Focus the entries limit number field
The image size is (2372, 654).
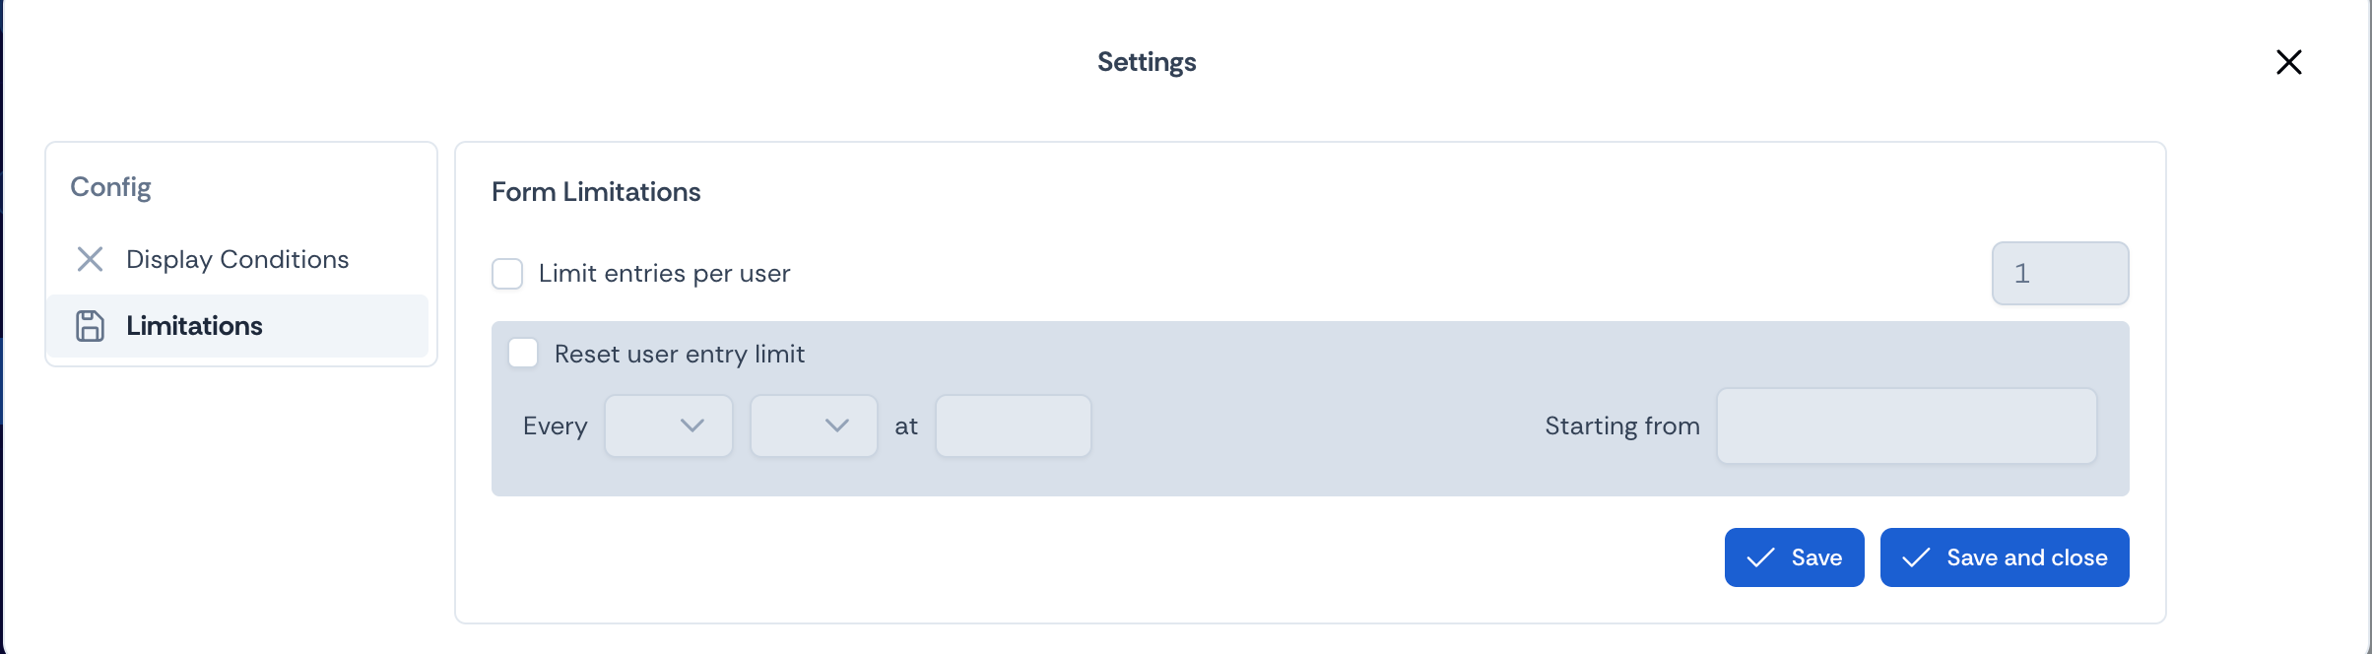pyautogui.click(x=2060, y=274)
